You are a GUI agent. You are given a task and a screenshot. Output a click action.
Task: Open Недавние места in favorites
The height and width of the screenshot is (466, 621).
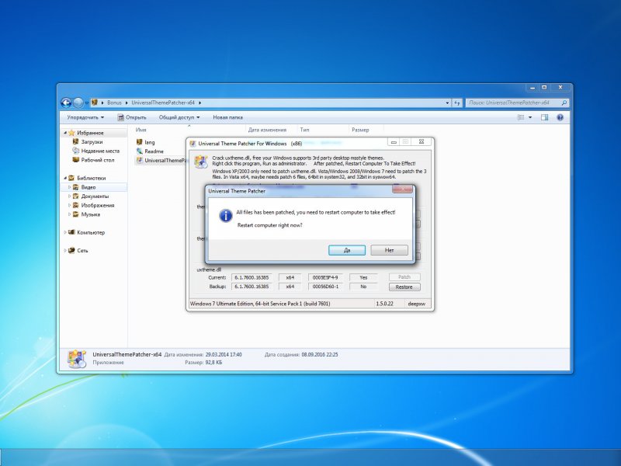point(100,151)
